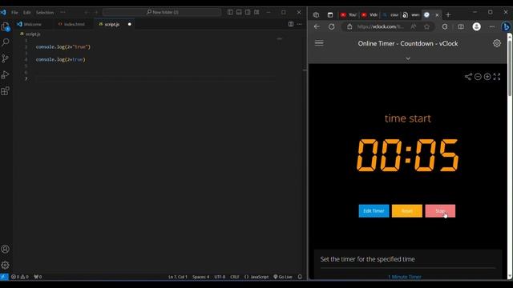Image resolution: width=513 pixels, height=288 pixels.
Task: Open editor More Actions ellipsis
Action: coord(299,24)
